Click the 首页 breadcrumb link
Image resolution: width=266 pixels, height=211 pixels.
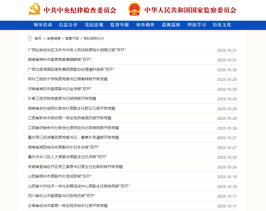pyautogui.click(x=38, y=38)
